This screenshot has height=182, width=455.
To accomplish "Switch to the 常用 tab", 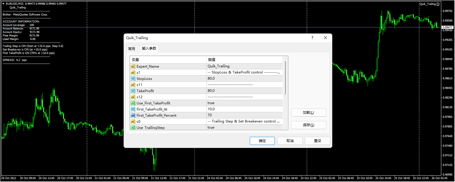I will pyautogui.click(x=132, y=49).
